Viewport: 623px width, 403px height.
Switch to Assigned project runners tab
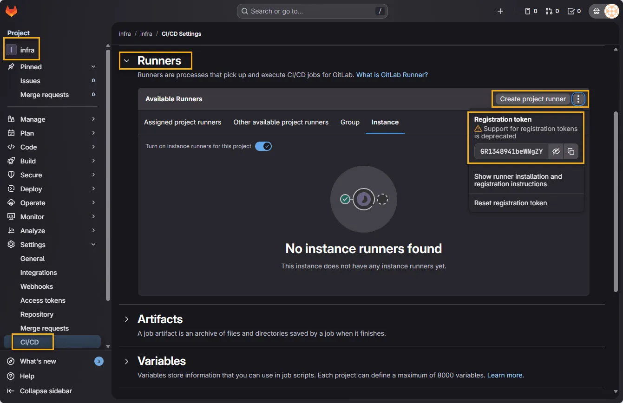[x=183, y=122]
